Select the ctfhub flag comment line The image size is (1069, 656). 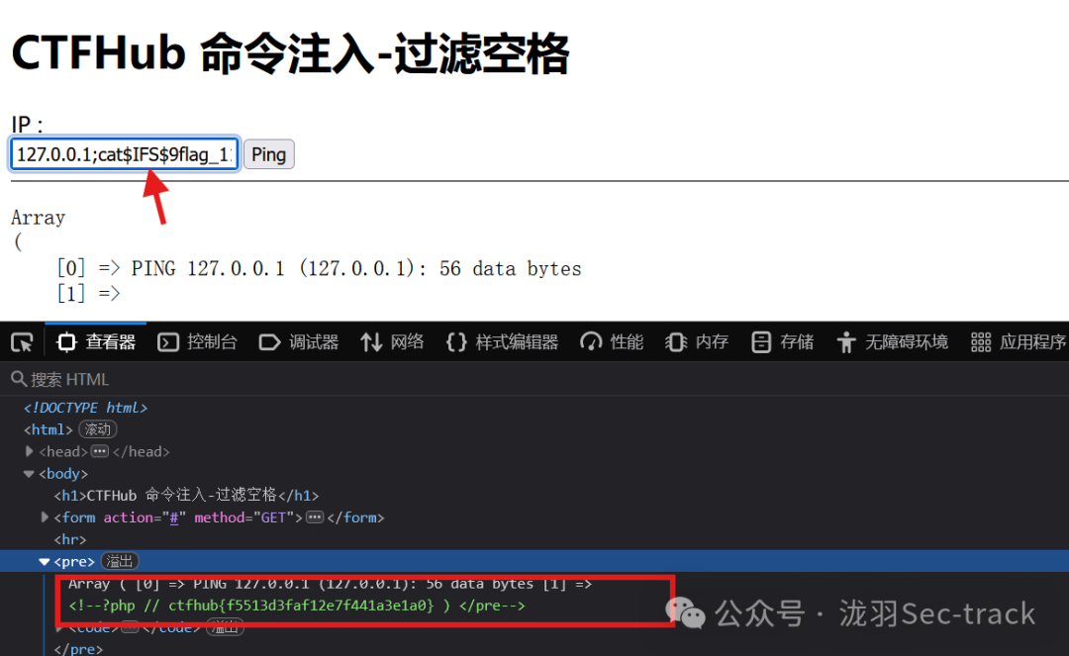[297, 605]
